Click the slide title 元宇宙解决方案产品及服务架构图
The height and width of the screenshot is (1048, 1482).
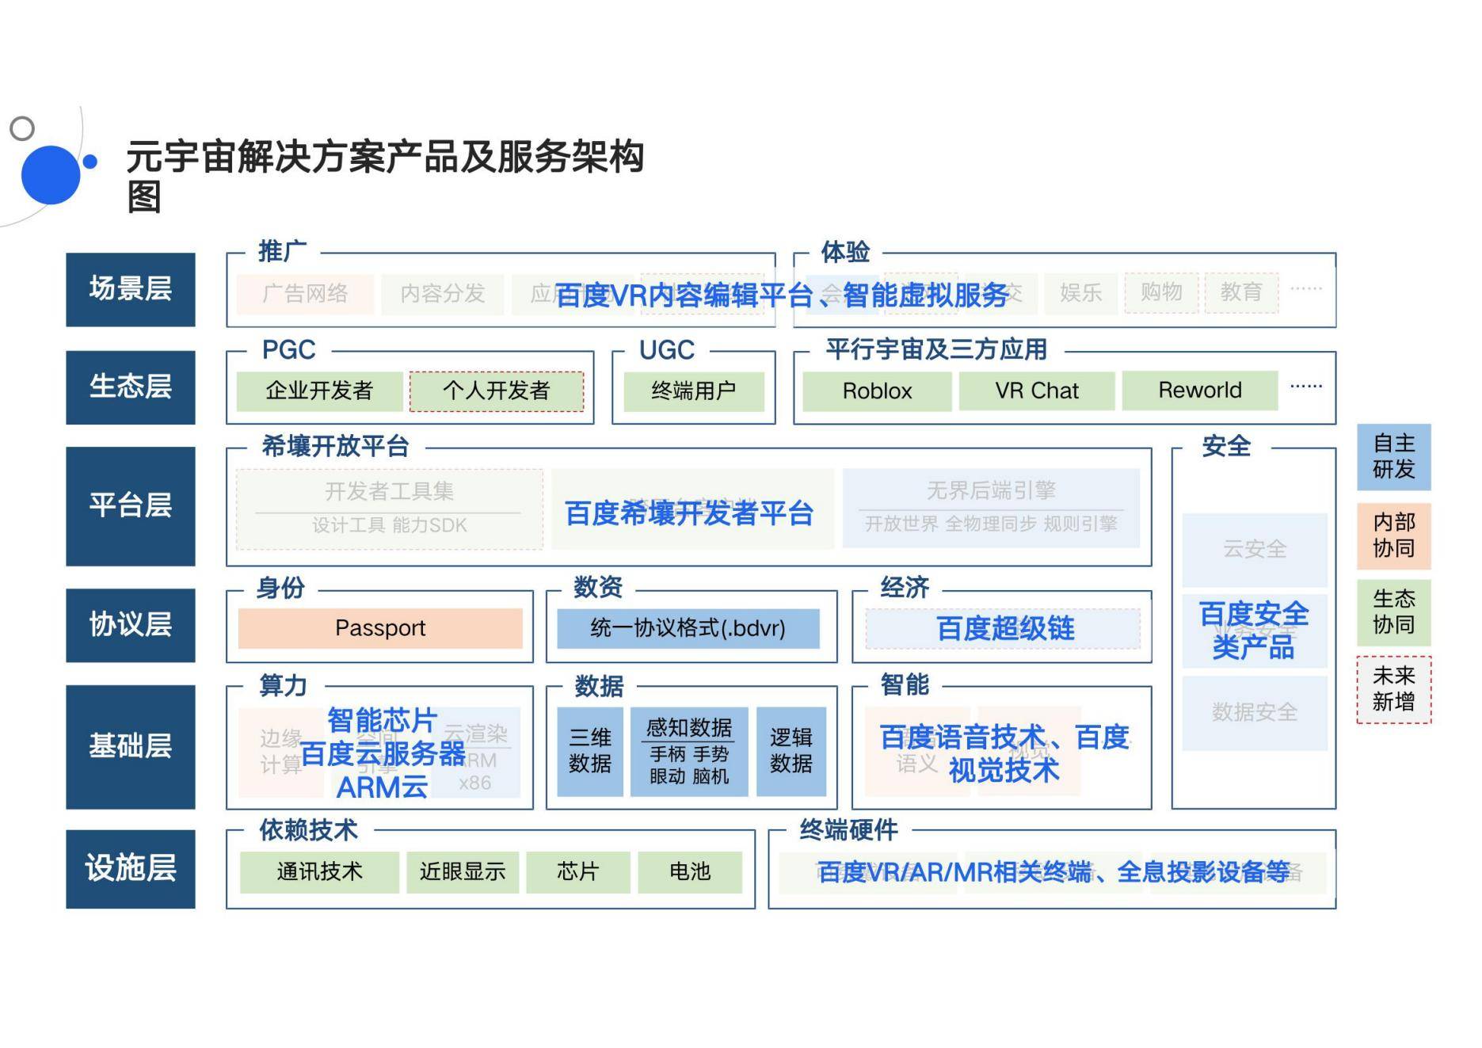[386, 176]
